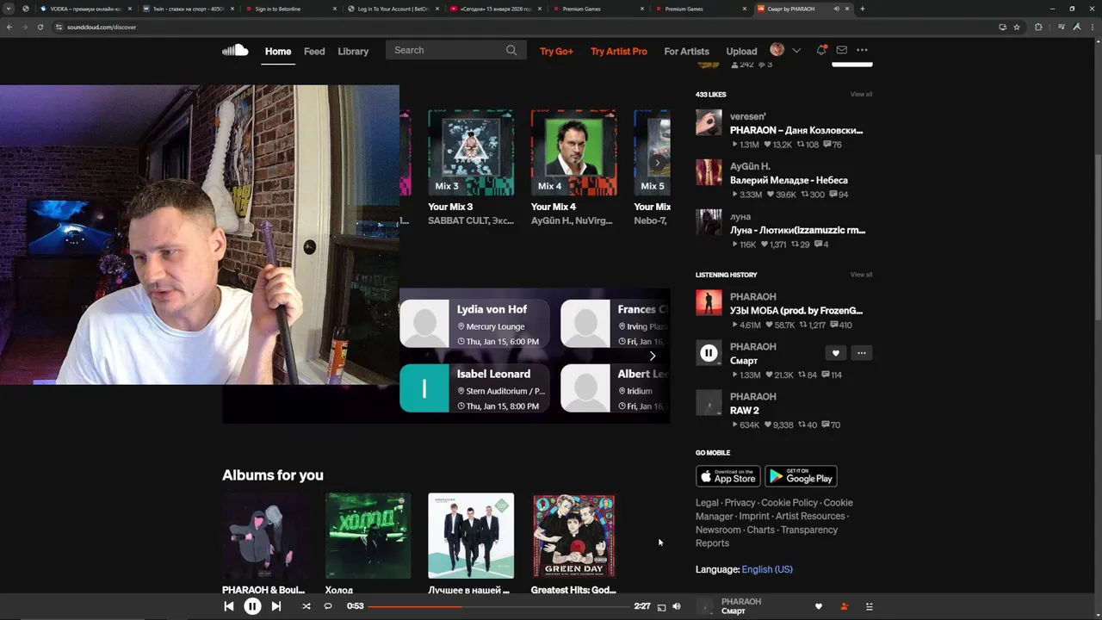The width and height of the screenshot is (1102, 620).
Task: Open the Upload page
Action: [741, 51]
